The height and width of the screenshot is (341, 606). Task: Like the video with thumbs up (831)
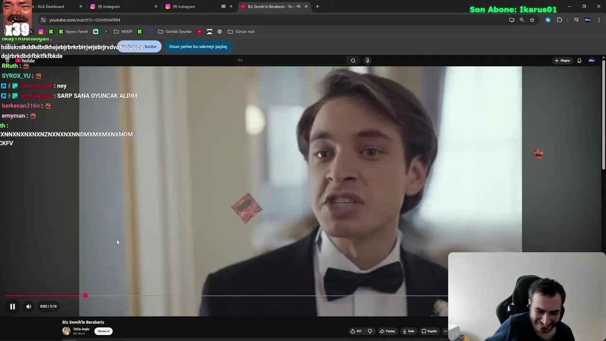pos(356,331)
